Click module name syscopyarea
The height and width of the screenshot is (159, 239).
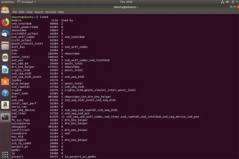[21, 123]
